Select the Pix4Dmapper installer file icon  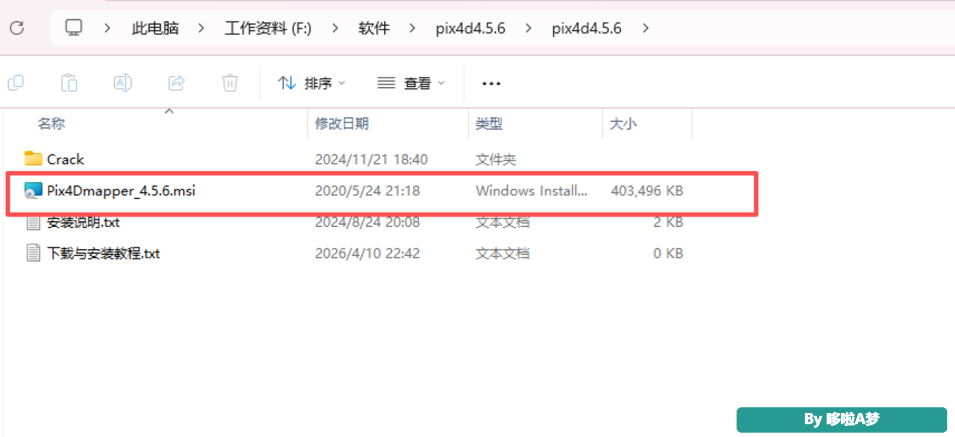click(33, 191)
